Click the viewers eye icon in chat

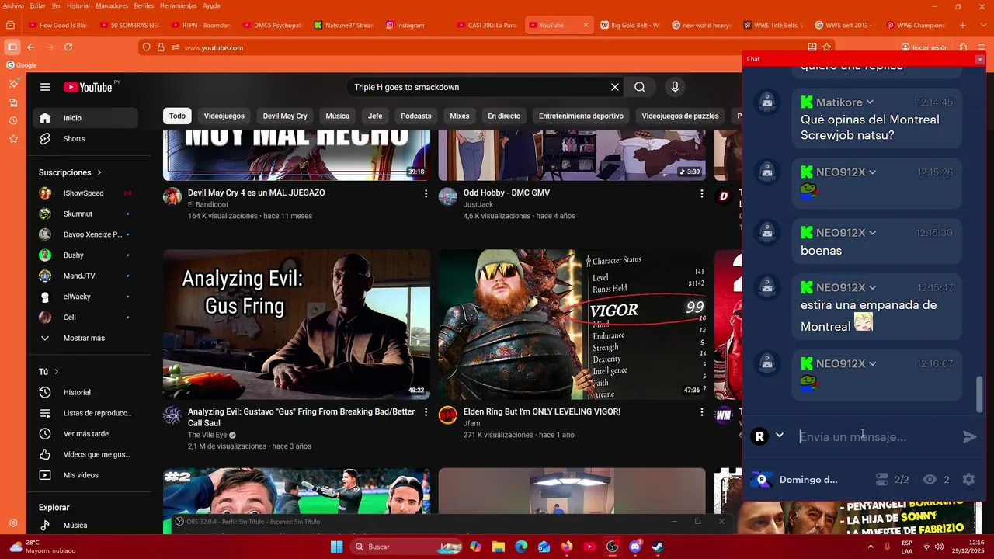click(930, 480)
